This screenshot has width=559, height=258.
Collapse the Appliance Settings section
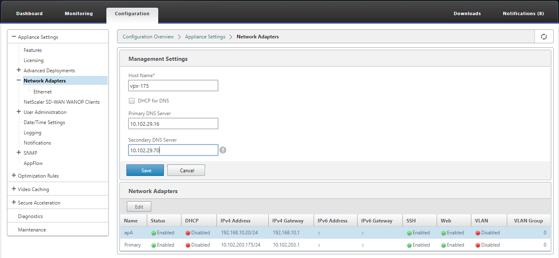click(x=14, y=37)
